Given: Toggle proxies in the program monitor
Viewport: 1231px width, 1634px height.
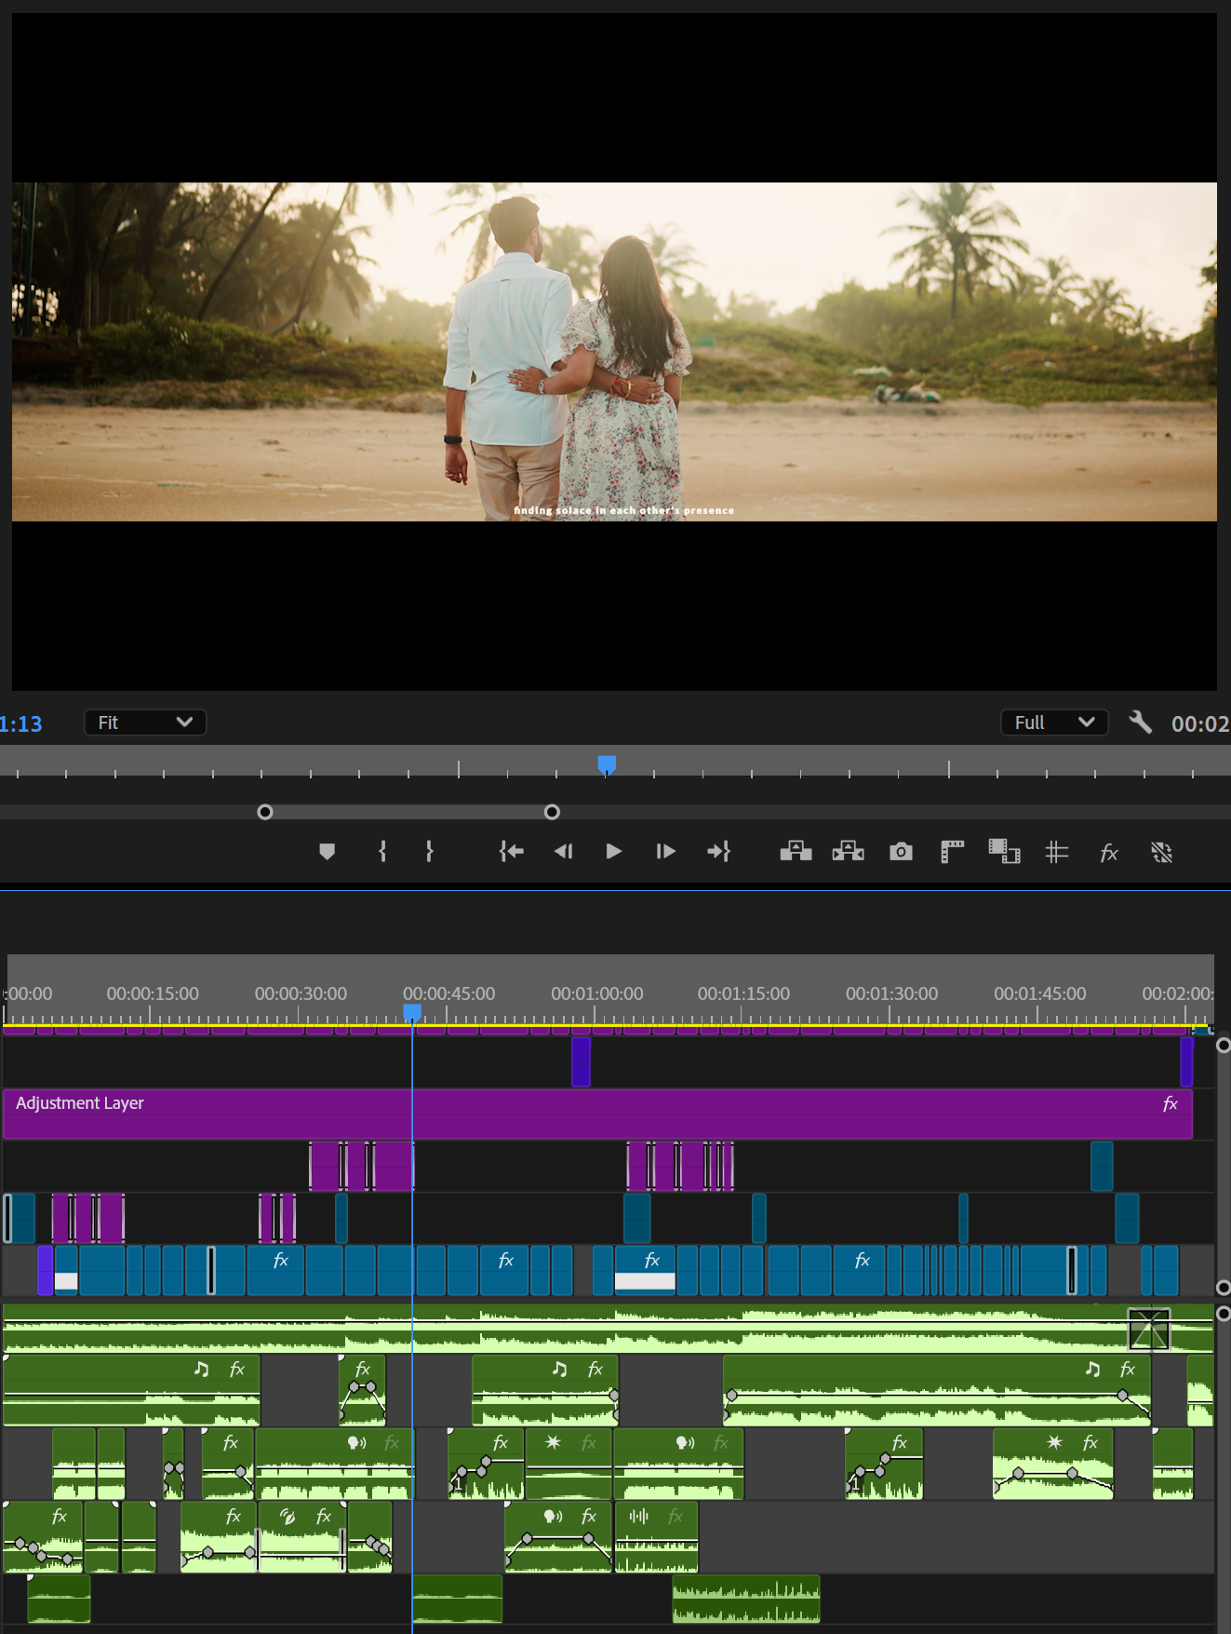Looking at the screenshot, I should [1161, 852].
